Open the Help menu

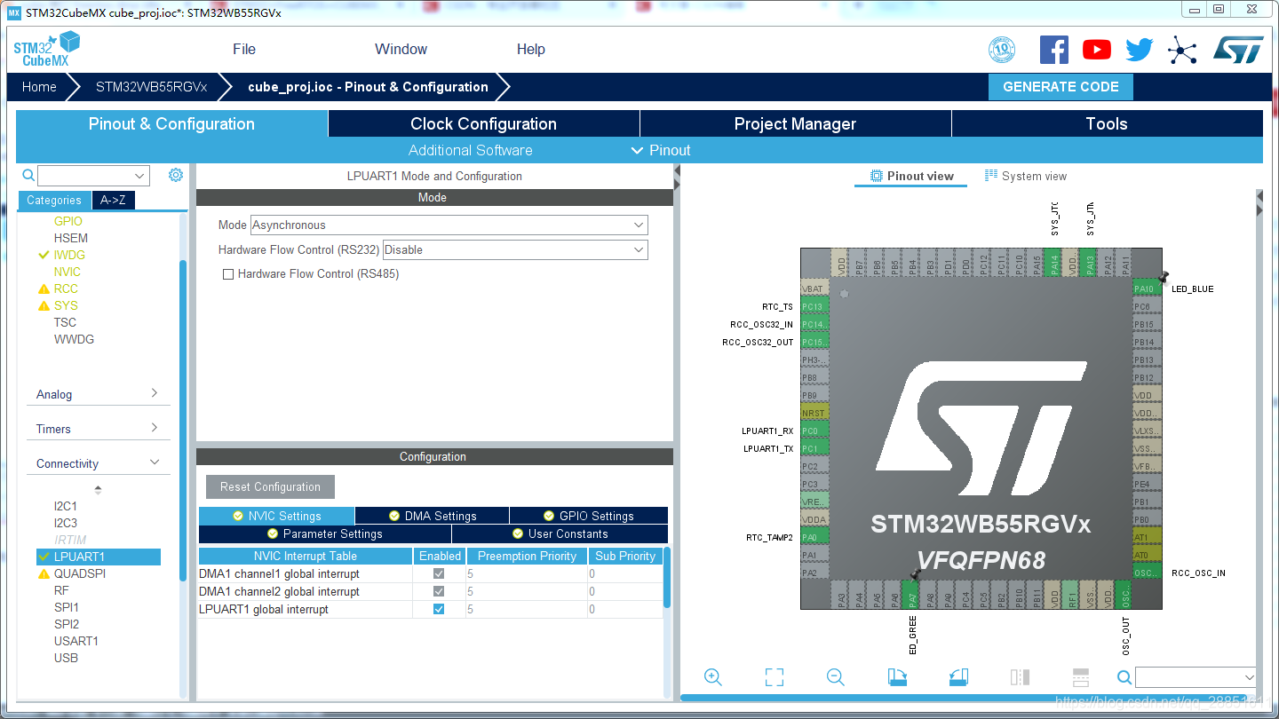pyautogui.click(x=531, y=49)
